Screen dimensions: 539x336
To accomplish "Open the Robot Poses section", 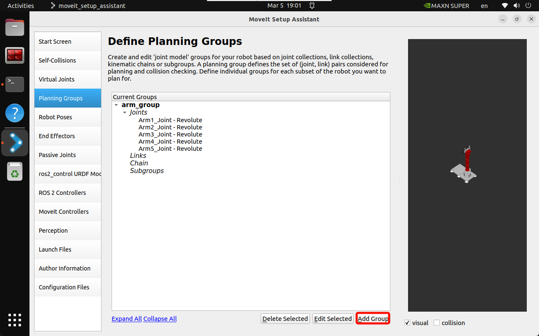I will 68,117.
